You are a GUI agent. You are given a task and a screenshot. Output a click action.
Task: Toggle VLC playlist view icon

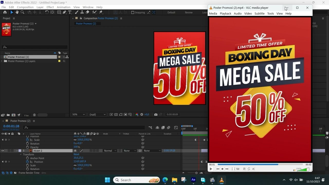click(x=244, y=169)
